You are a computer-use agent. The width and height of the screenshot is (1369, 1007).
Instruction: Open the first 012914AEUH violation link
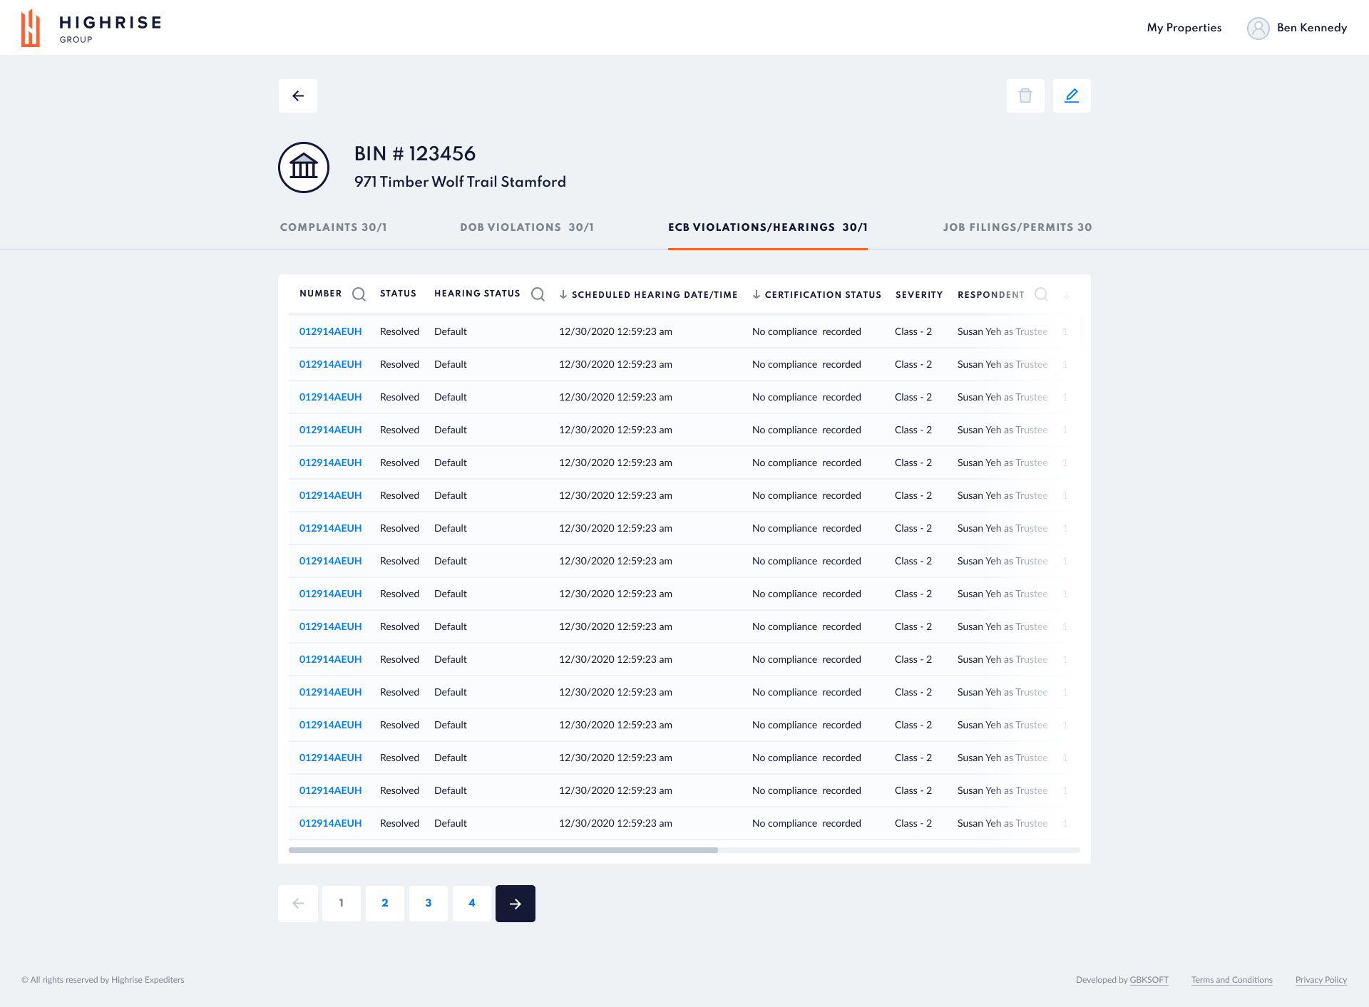[330, 331]
